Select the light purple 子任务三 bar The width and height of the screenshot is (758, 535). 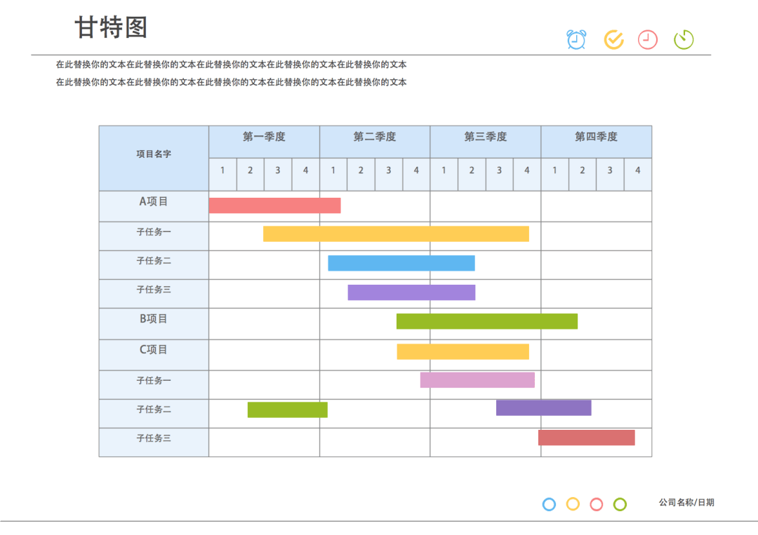coord(411,292)
